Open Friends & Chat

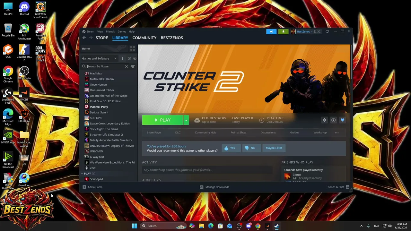pos(338,187)
